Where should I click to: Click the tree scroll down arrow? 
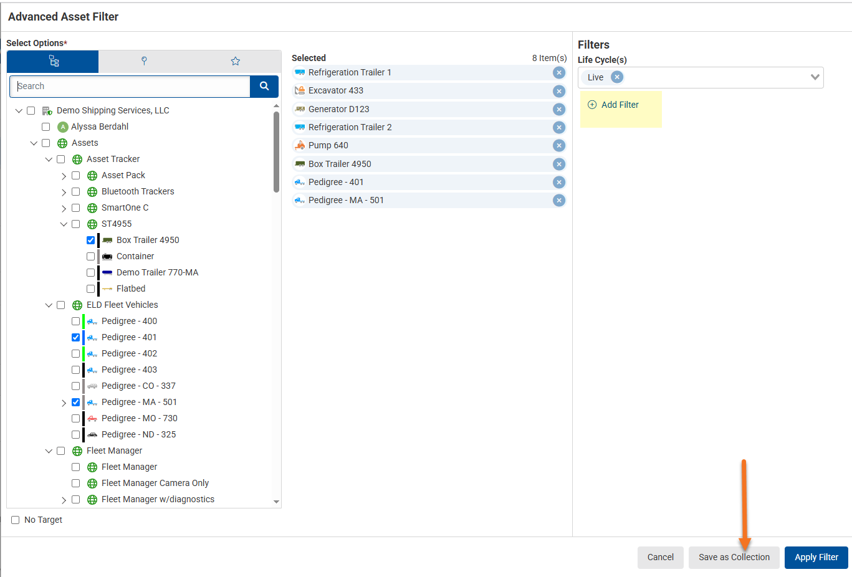pyautogui.click(x=276, y=502)
